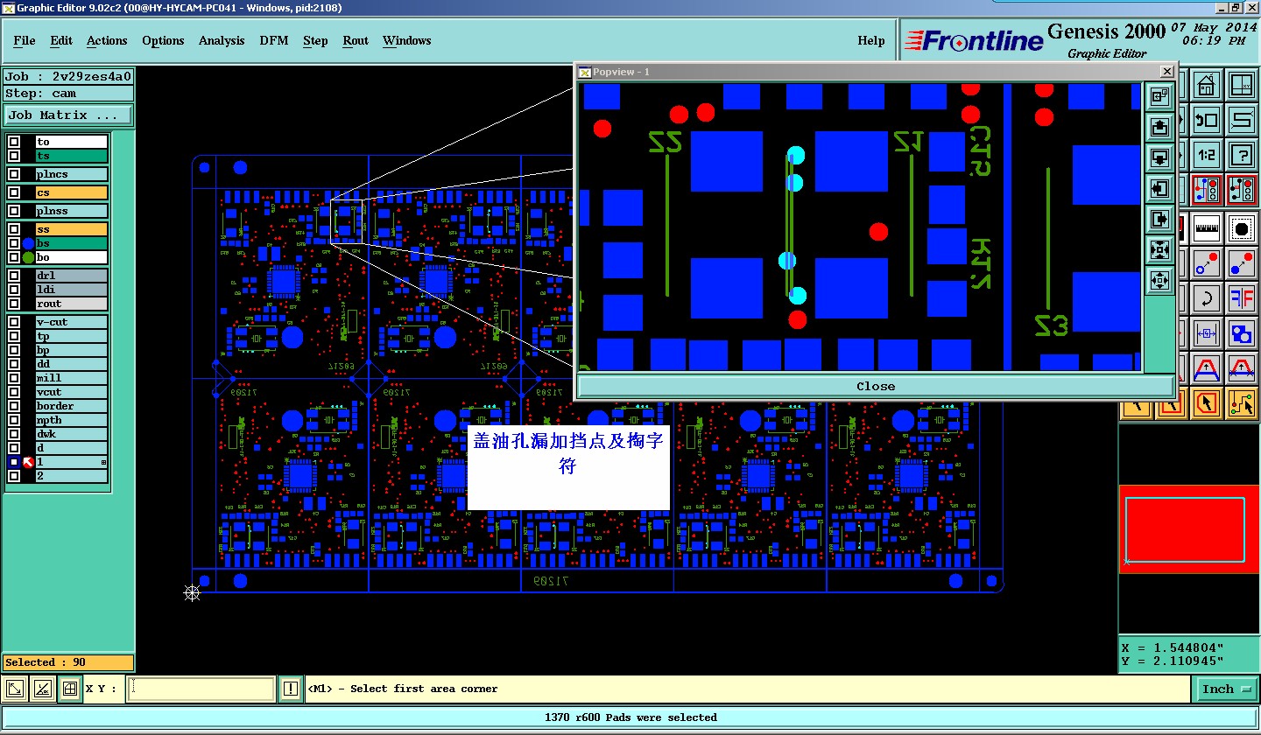Screen dimensions: 1261x735
Task: Select the overlapping blue shapes icon
Action: 1242,333
